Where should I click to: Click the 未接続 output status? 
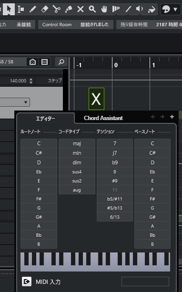[x=24, y=25]
